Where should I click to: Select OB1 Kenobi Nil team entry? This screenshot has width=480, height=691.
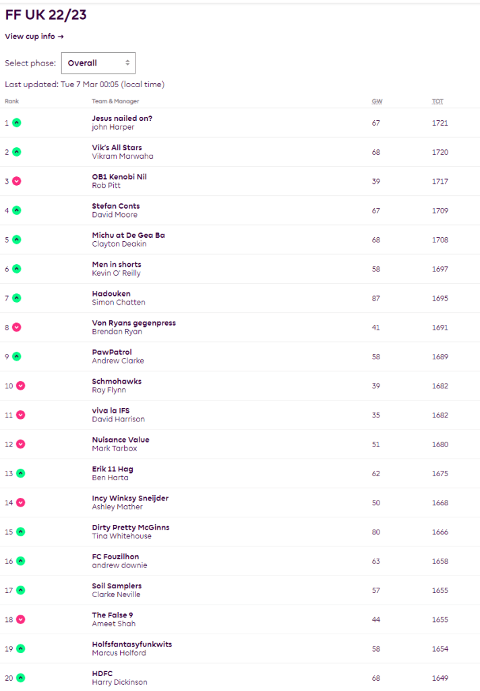(119, 176)
